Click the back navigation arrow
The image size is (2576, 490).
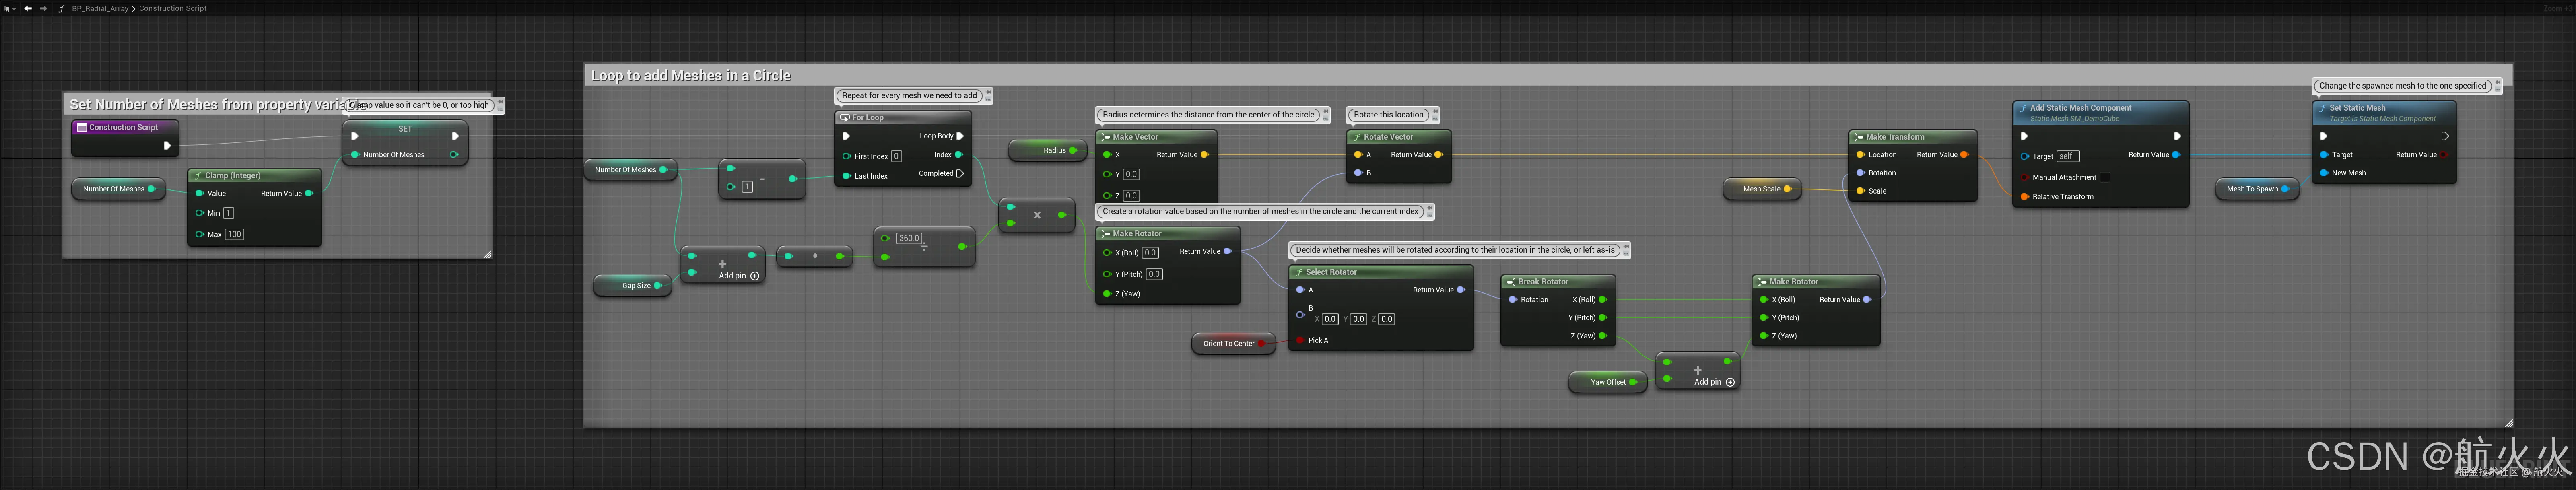pos(28,8)
